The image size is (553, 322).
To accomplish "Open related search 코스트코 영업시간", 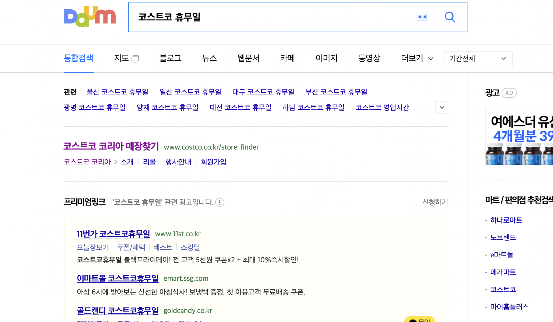I will 382,107.
